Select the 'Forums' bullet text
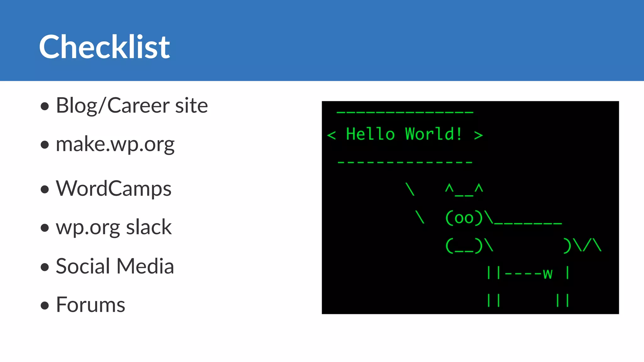The width and height of the screenshot is (644, 362). [x=91, y=304]
